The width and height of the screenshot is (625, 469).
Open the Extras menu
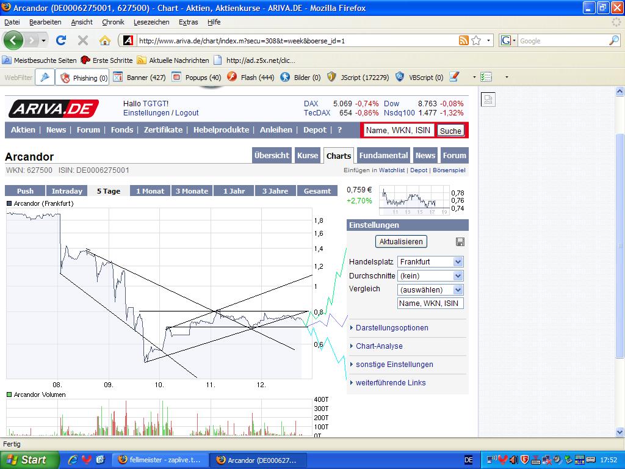click(188, 22)
